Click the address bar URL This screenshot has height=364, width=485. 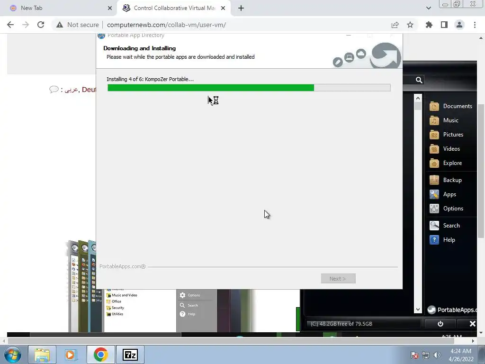(166, 25)
